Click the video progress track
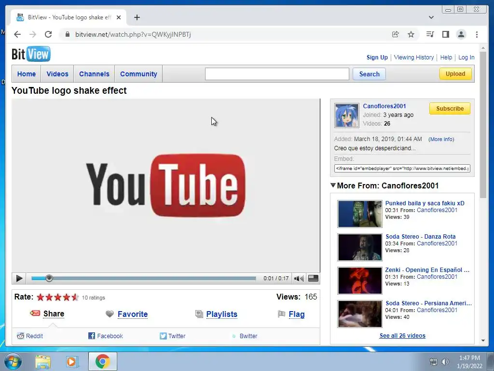The width and height of the screenshot is (494, 371). (x=144, y=278)
